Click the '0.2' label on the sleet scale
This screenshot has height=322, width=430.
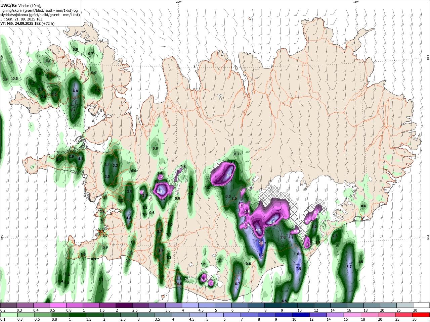(x=3, y=310)
